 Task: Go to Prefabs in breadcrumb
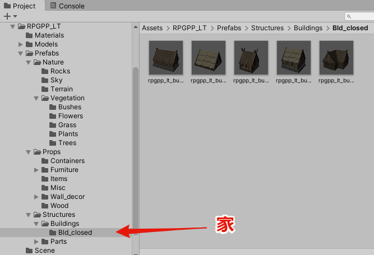(x=229, y=28)
